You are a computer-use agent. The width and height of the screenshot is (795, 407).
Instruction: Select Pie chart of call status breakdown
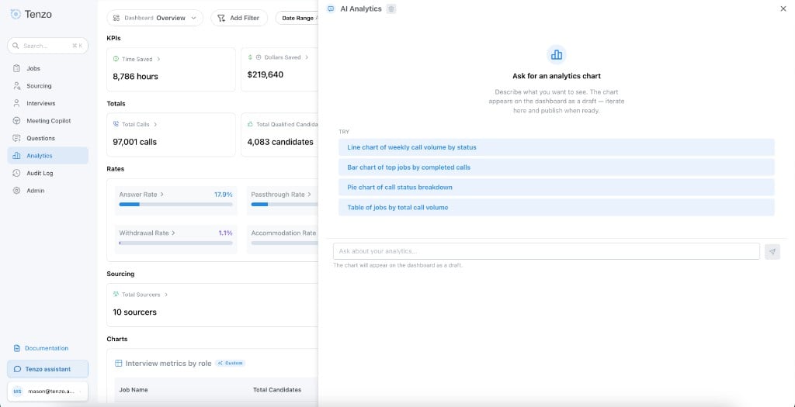click(x=556, y=188)
